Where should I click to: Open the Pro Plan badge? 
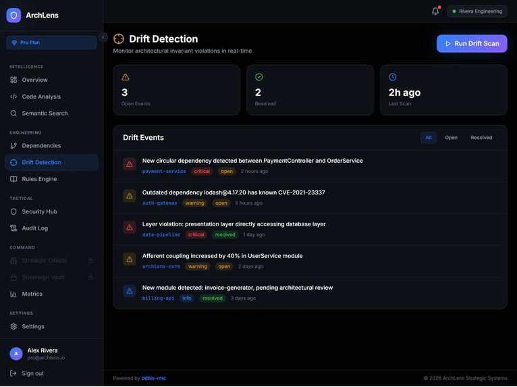point(51,43)
